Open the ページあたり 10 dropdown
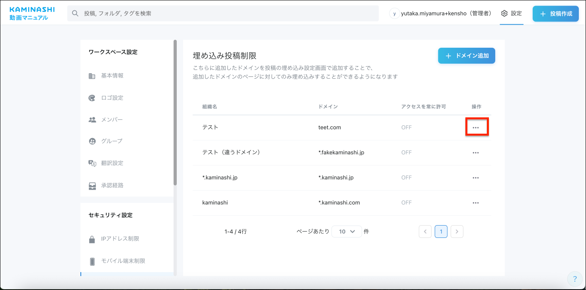 (347, 232)
